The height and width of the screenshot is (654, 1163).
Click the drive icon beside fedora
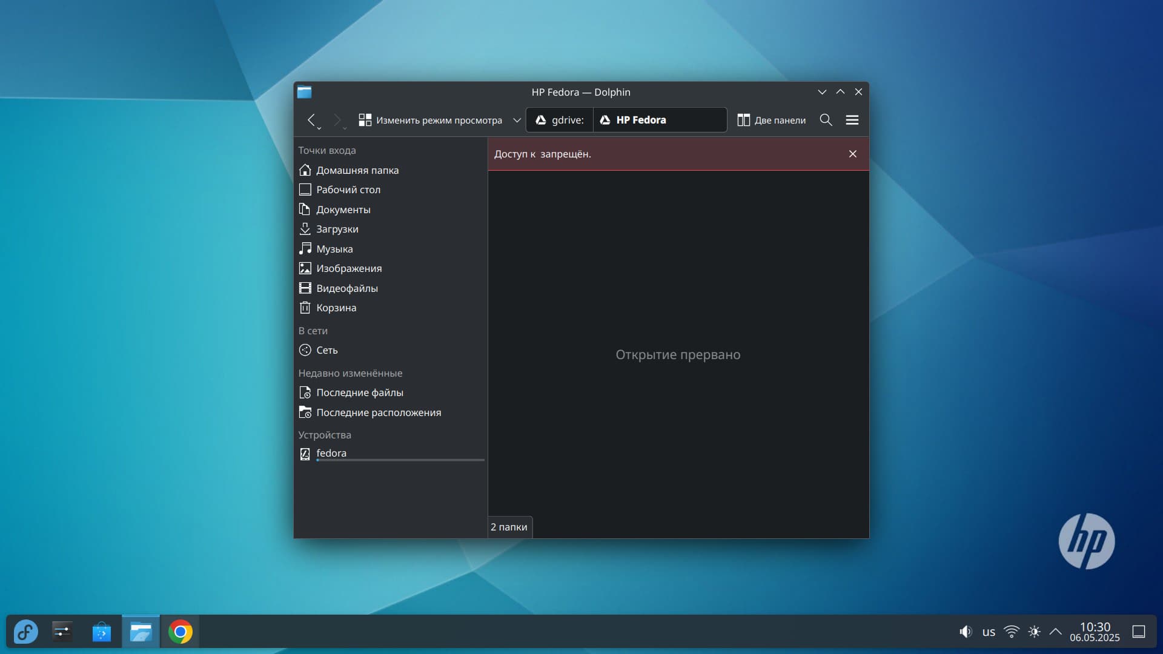305,454
